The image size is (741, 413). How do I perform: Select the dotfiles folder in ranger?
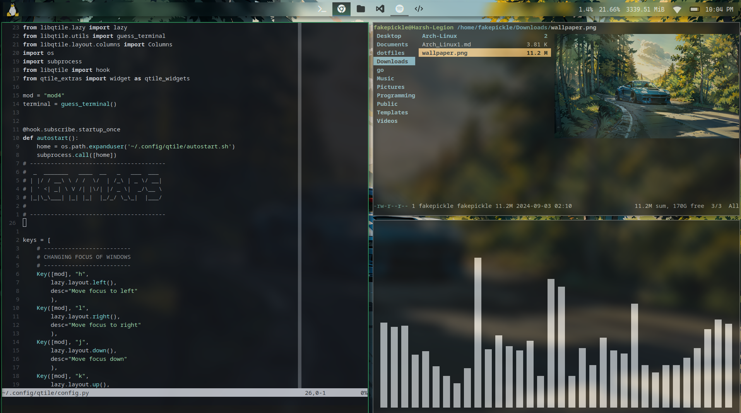390,53
